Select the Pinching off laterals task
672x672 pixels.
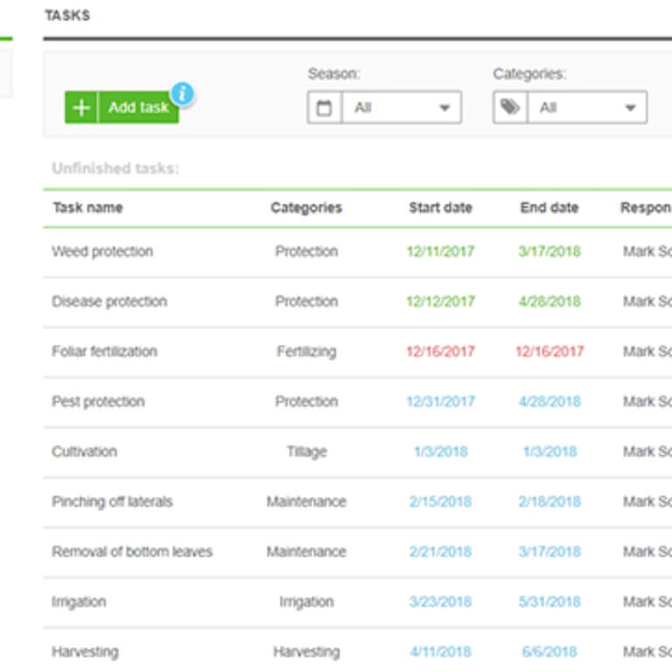click(x=112, y=502)
